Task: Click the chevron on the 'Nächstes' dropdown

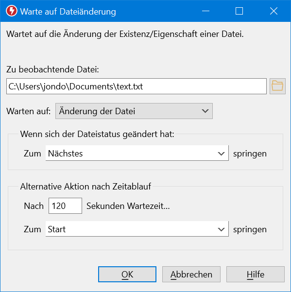Action: point(221,154)
